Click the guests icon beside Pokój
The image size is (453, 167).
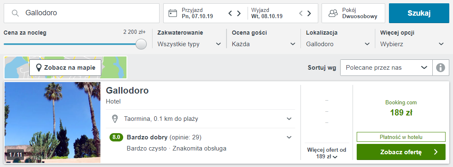pyautogui.click(x=334, y=13)
